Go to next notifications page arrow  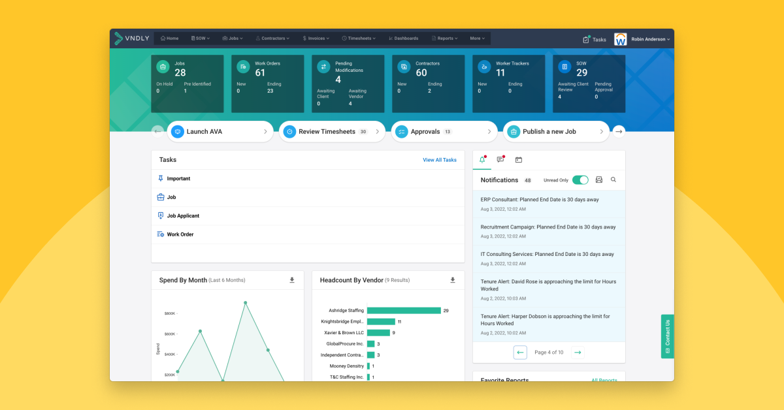577,353
